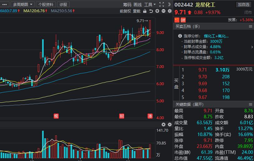Select buy level 1 price 9.71
The width and height of the screenshot is (254, 161).
point(203,70)
